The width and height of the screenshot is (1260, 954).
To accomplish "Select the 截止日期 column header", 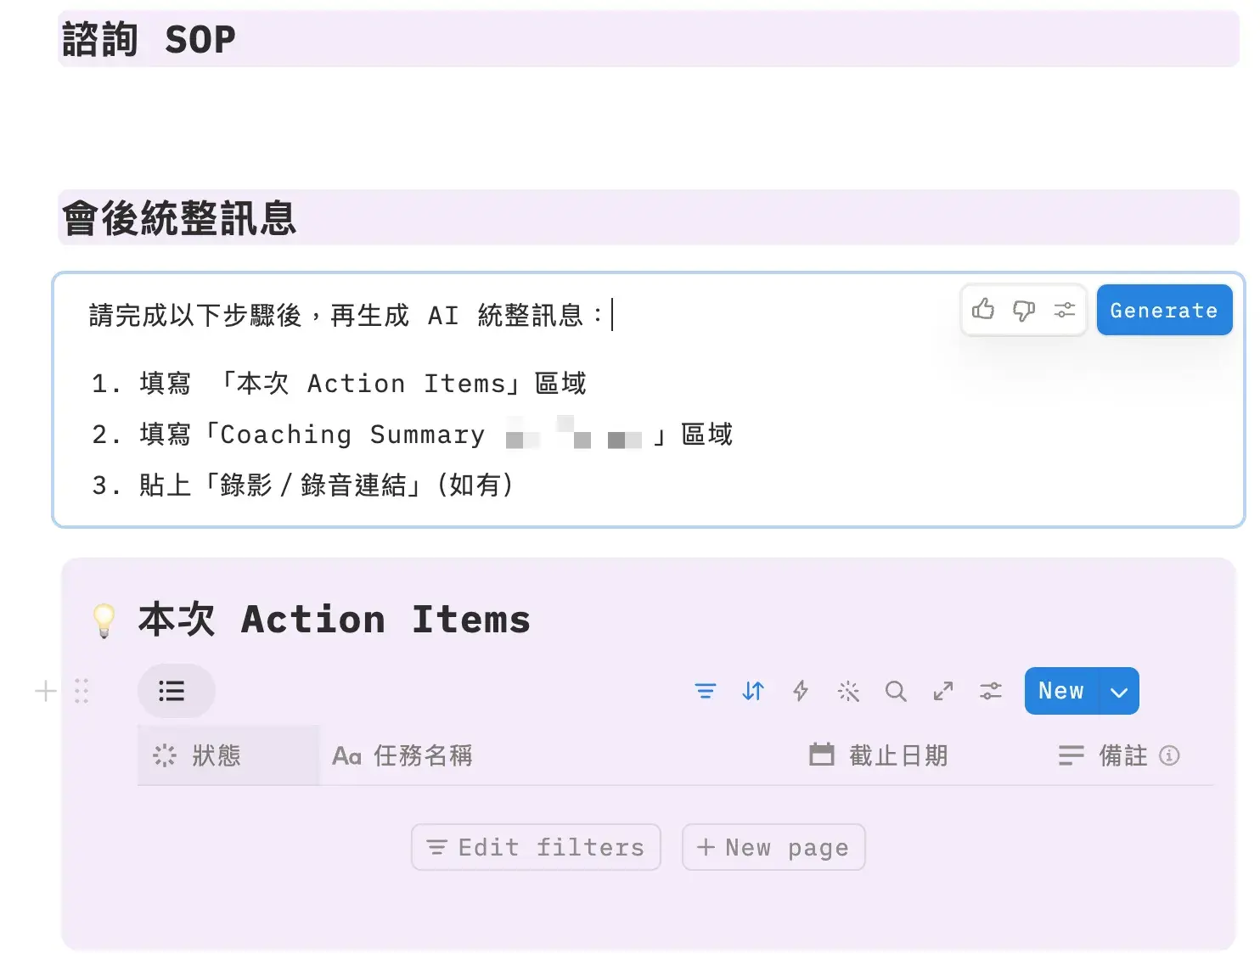I will pos(878,755).
